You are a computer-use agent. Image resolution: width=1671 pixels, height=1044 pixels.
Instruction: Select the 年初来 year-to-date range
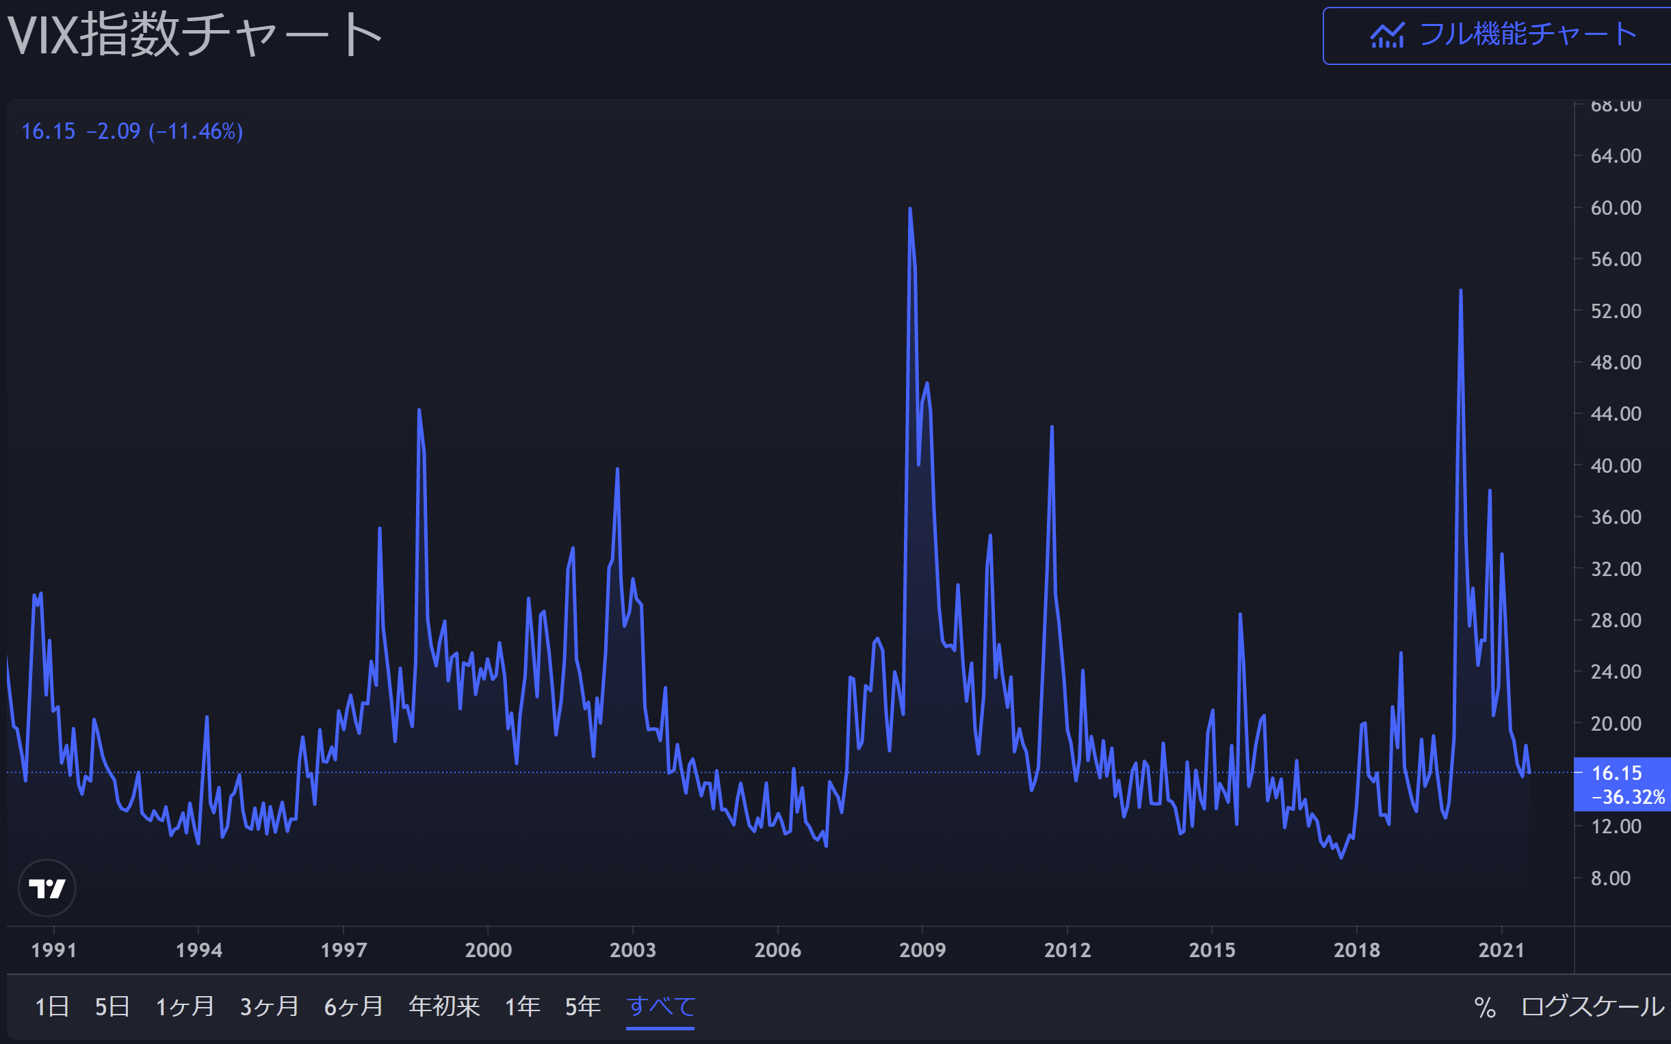click(444, 1007)
